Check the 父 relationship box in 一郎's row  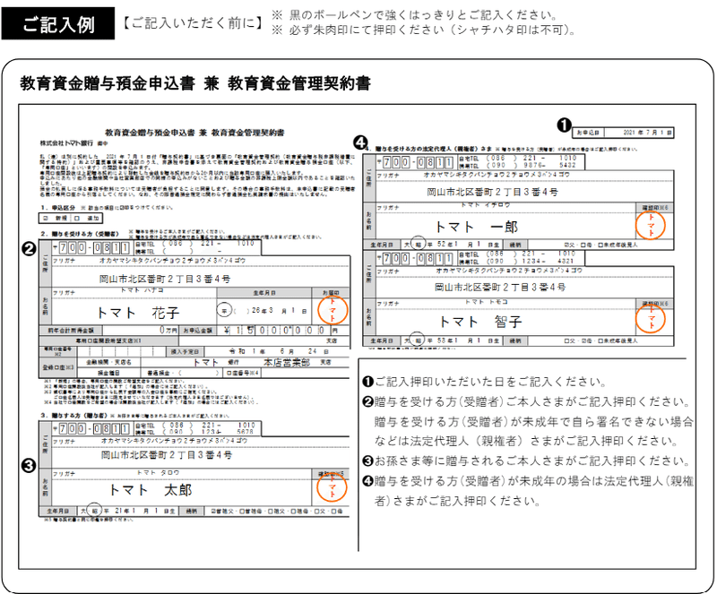point(566,245)
